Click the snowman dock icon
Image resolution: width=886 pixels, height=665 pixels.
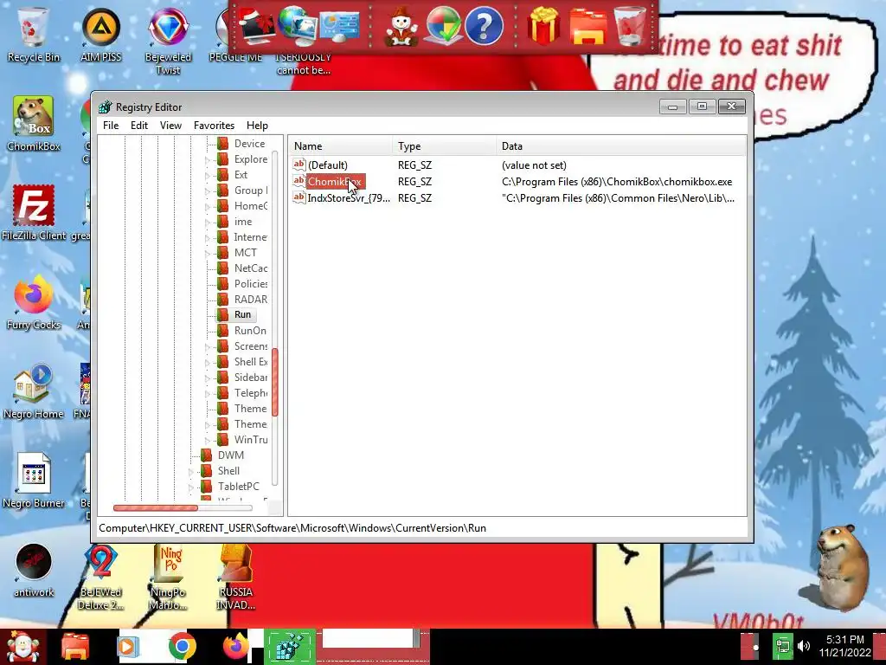pos(401,27)
